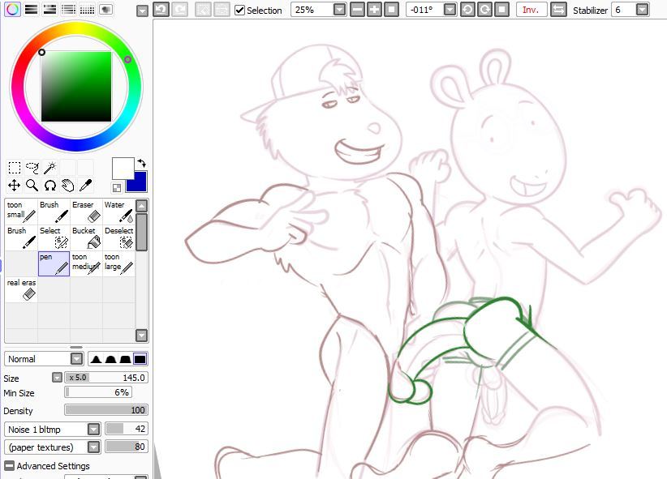Select the Eraser brush preset
667x479 pixels.
point(86,212)
